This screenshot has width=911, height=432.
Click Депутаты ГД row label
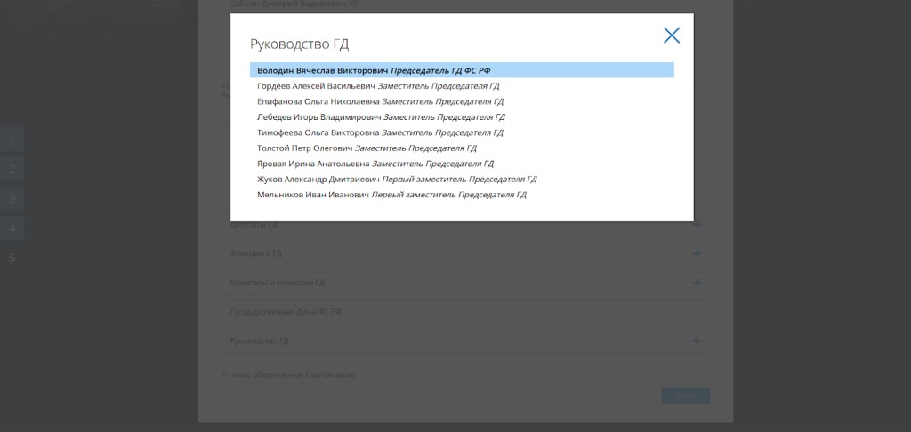pos(254,225)
